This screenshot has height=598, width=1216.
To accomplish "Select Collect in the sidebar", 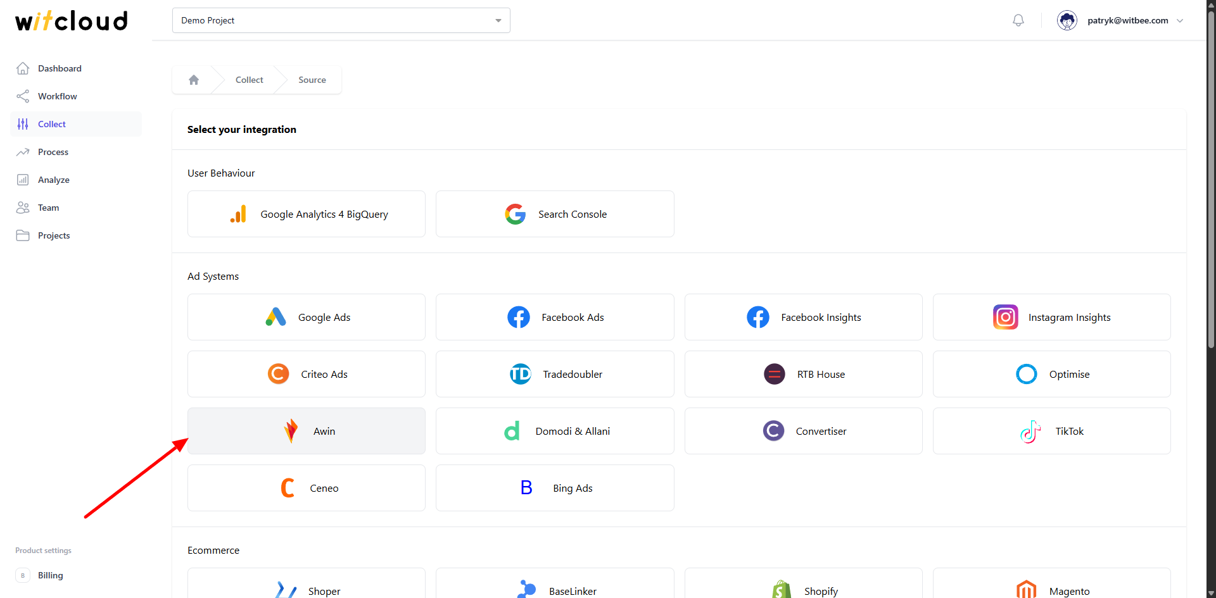I will [x=76, y=124].
